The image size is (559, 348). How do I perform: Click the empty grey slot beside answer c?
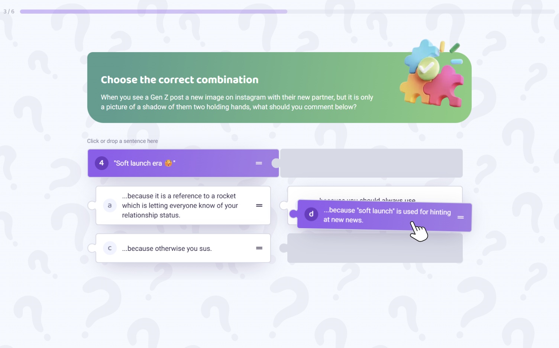375,248
